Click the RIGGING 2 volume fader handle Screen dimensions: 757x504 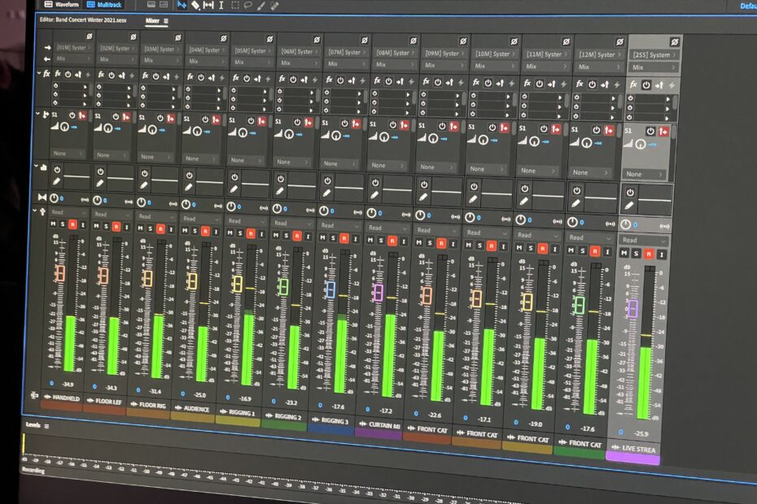[x=283, y=286]
